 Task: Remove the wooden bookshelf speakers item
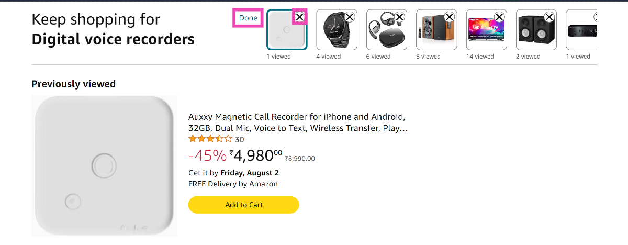(x=449, y=17)
